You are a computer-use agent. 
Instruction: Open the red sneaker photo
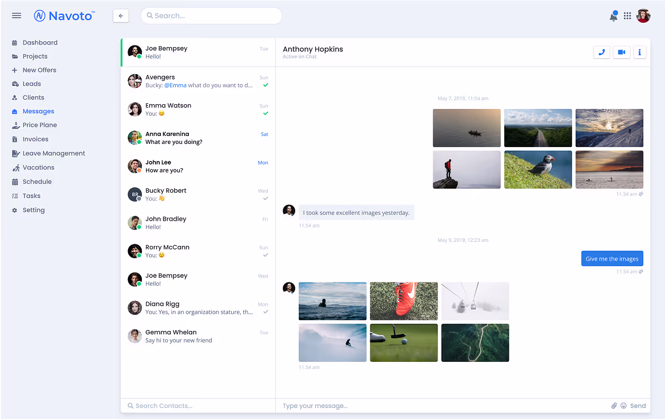pyautogui.click(x=404, y=301)
